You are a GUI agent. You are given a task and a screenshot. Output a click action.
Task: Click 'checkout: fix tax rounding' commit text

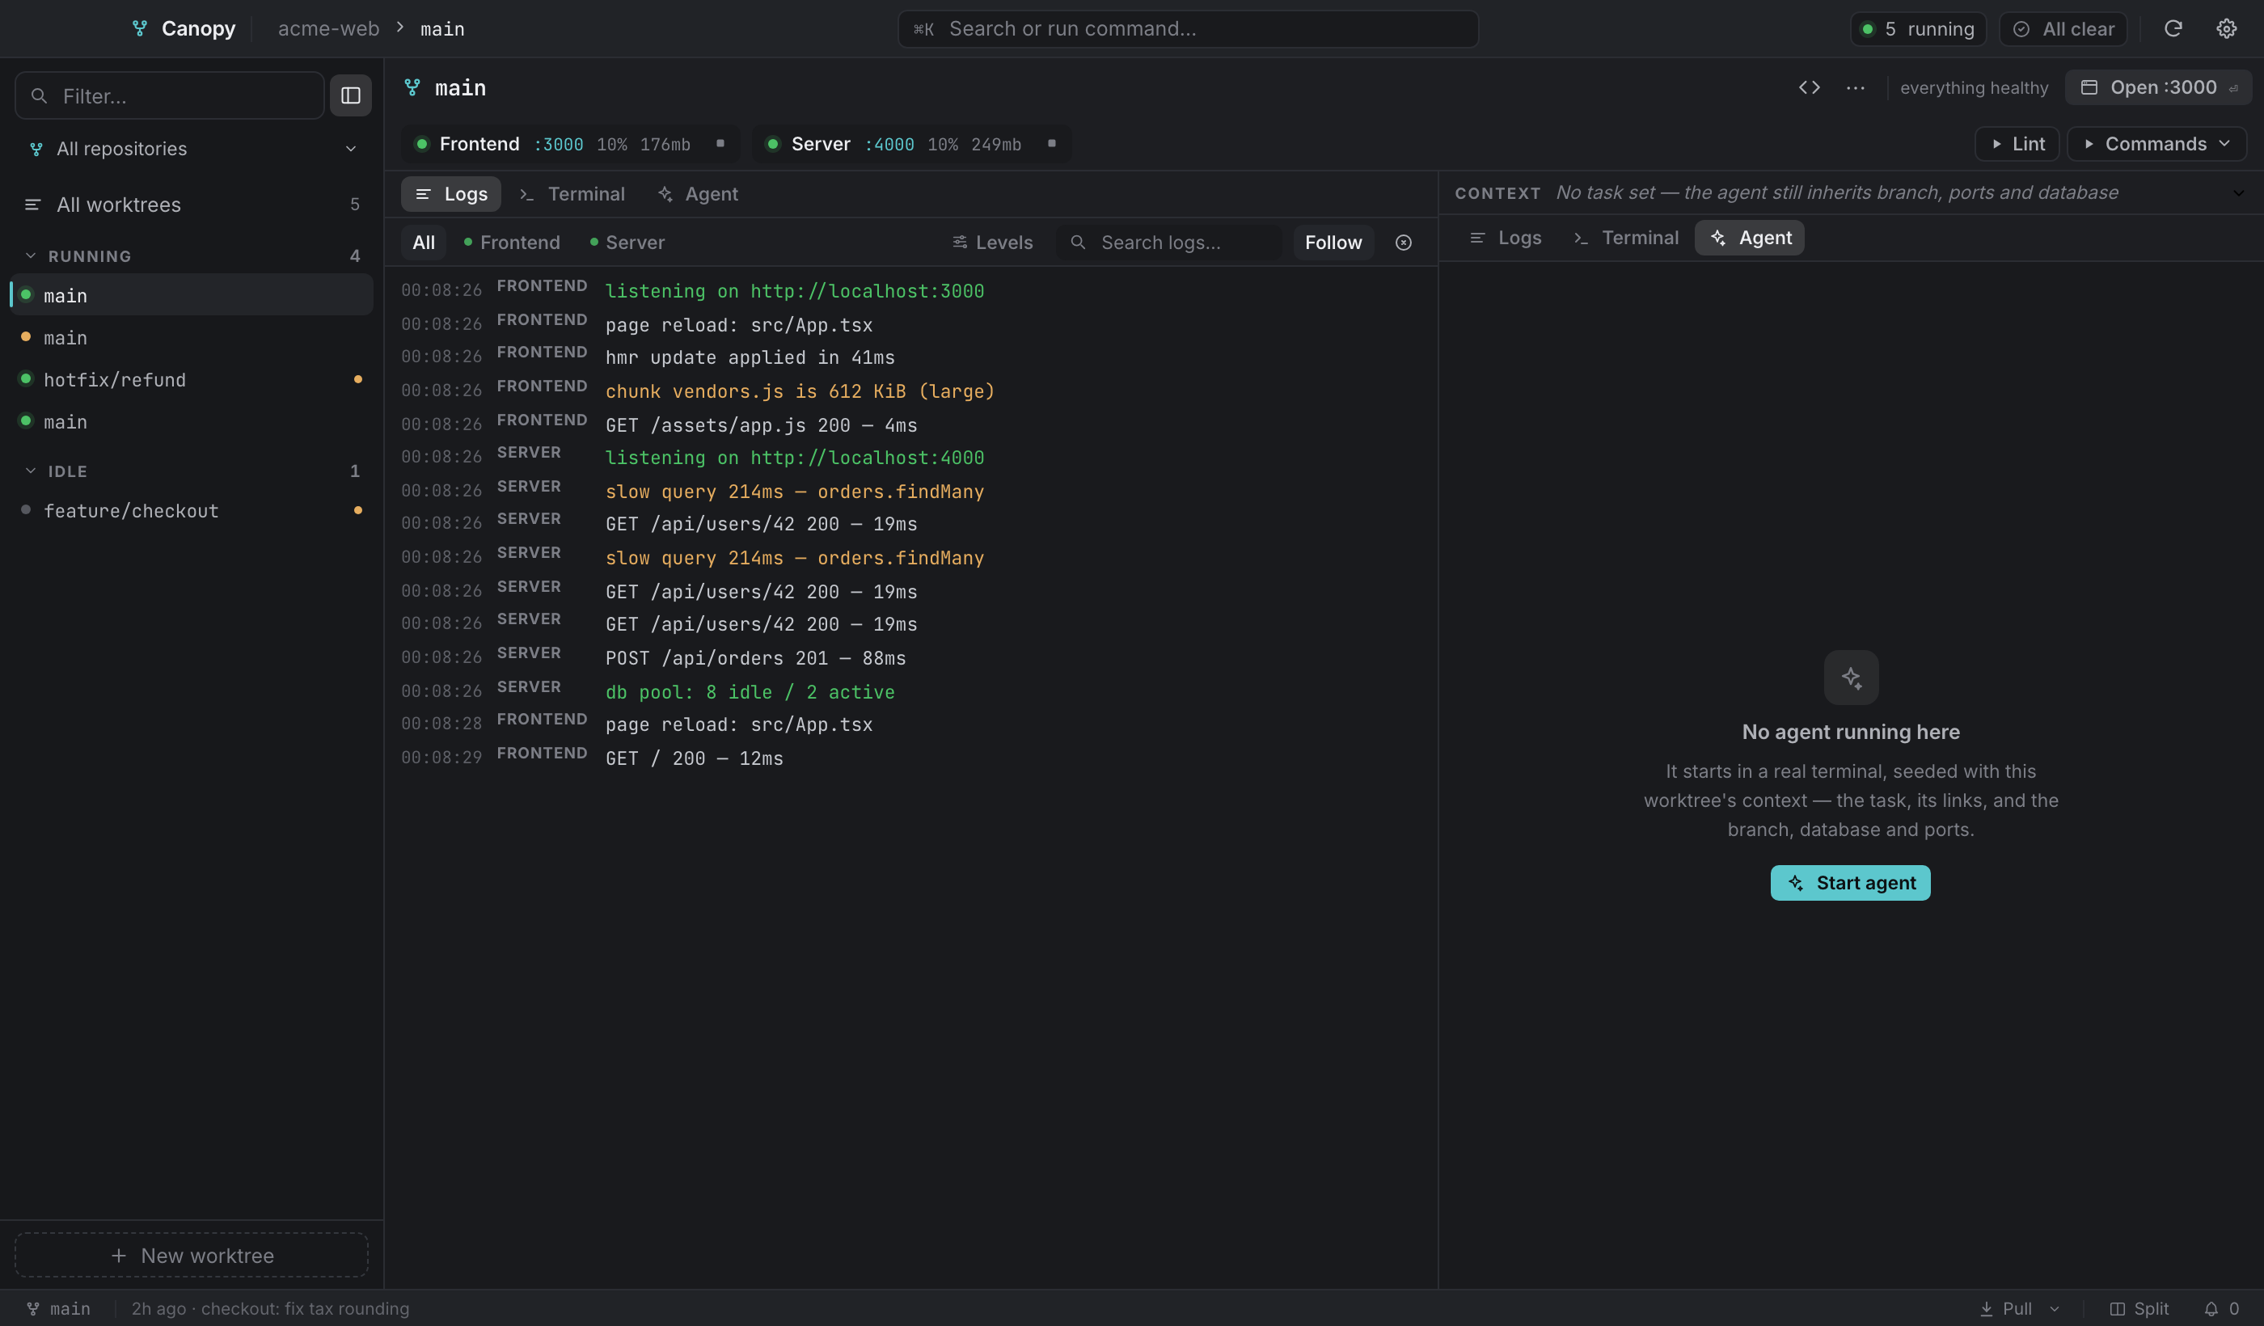pos(306,1309)
